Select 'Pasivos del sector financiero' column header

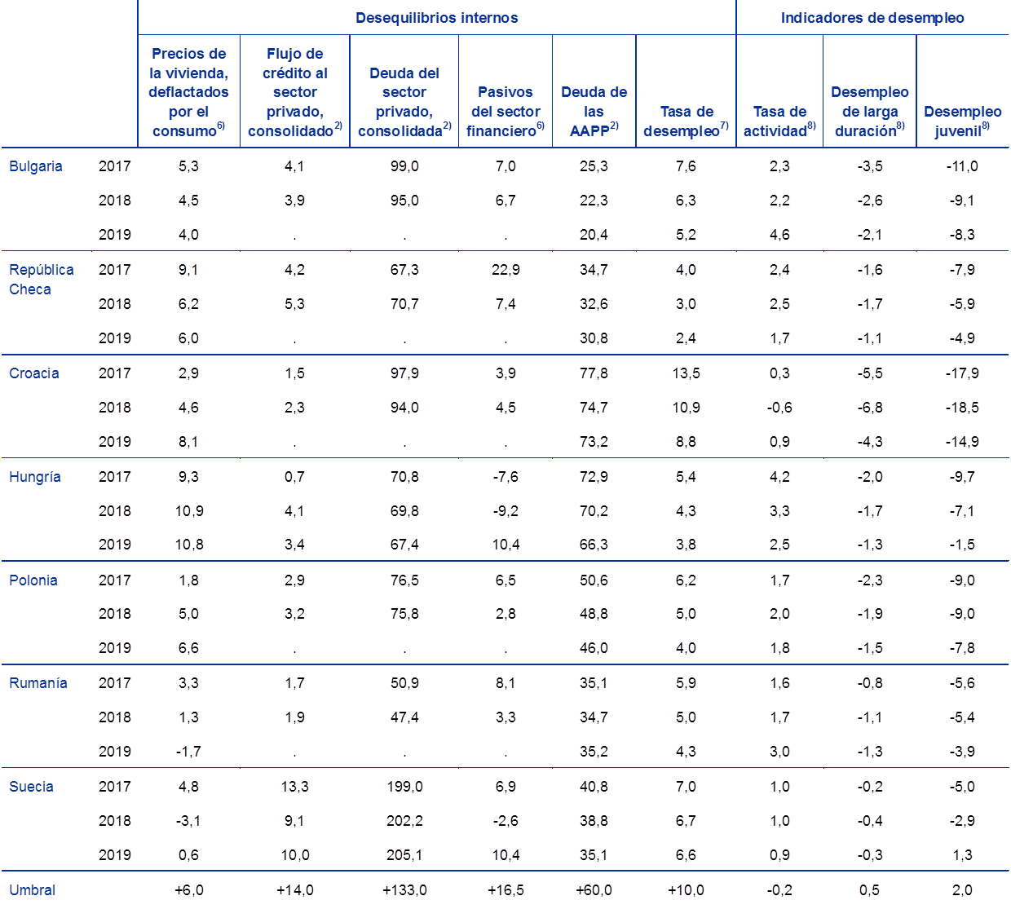coord(505,112)
